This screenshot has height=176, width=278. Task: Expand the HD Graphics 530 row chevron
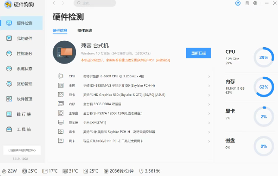tap(209, 95)
